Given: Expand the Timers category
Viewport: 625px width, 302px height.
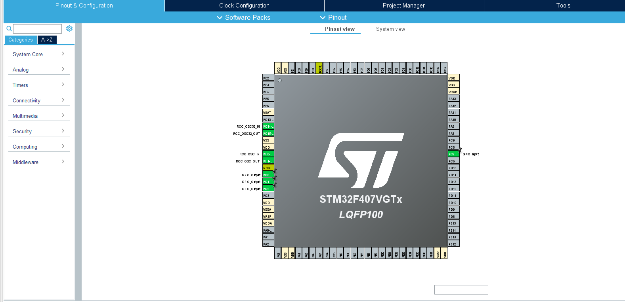Looking at the screenshot, I should point(39,85).
